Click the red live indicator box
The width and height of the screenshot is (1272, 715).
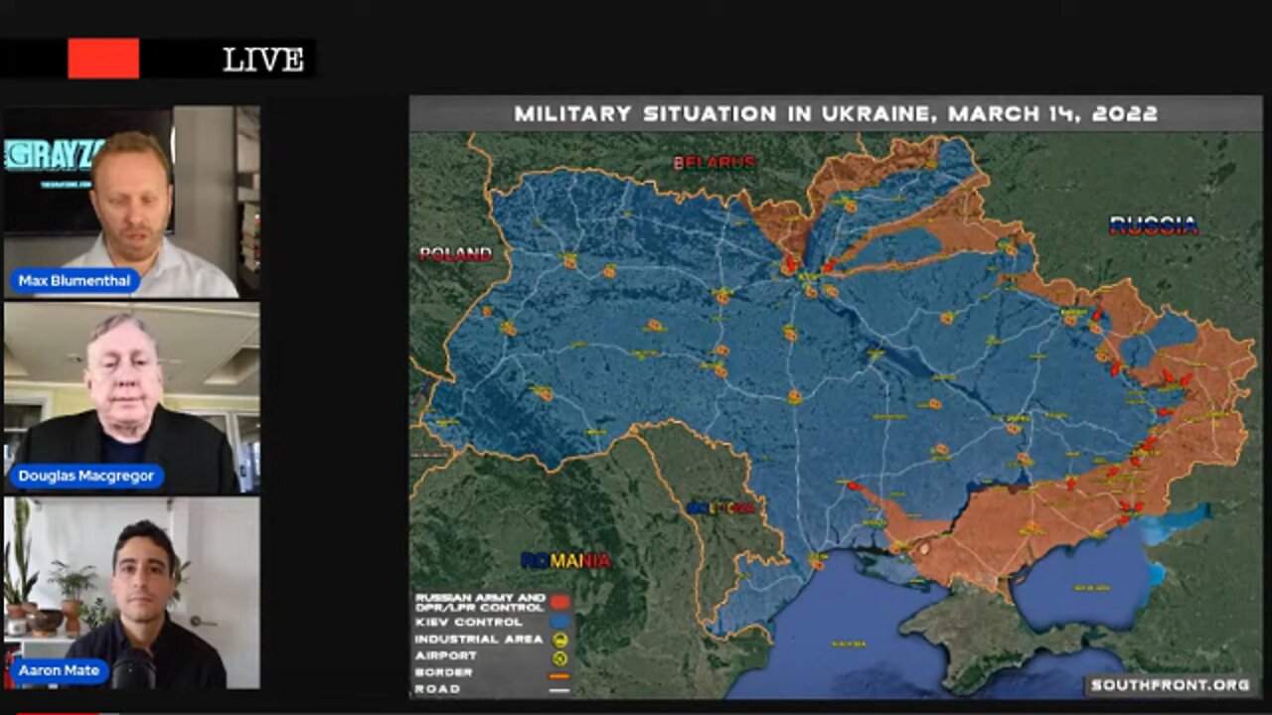(x=103, y=59)
